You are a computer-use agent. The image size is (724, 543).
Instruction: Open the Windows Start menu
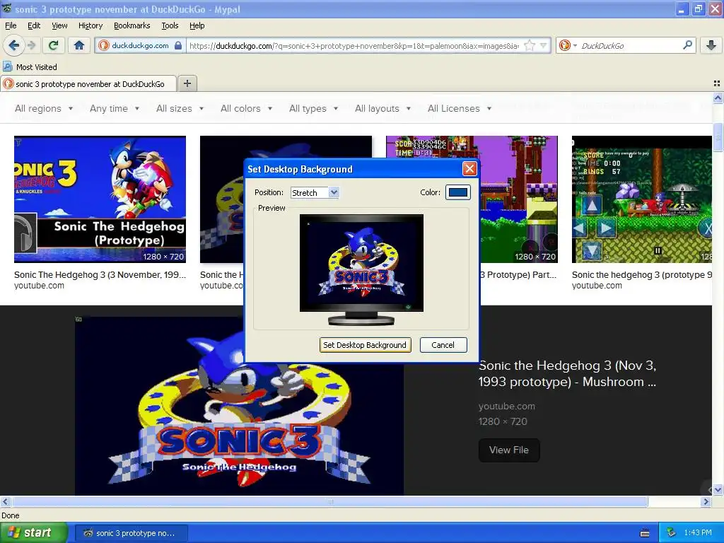pos(33,533)
